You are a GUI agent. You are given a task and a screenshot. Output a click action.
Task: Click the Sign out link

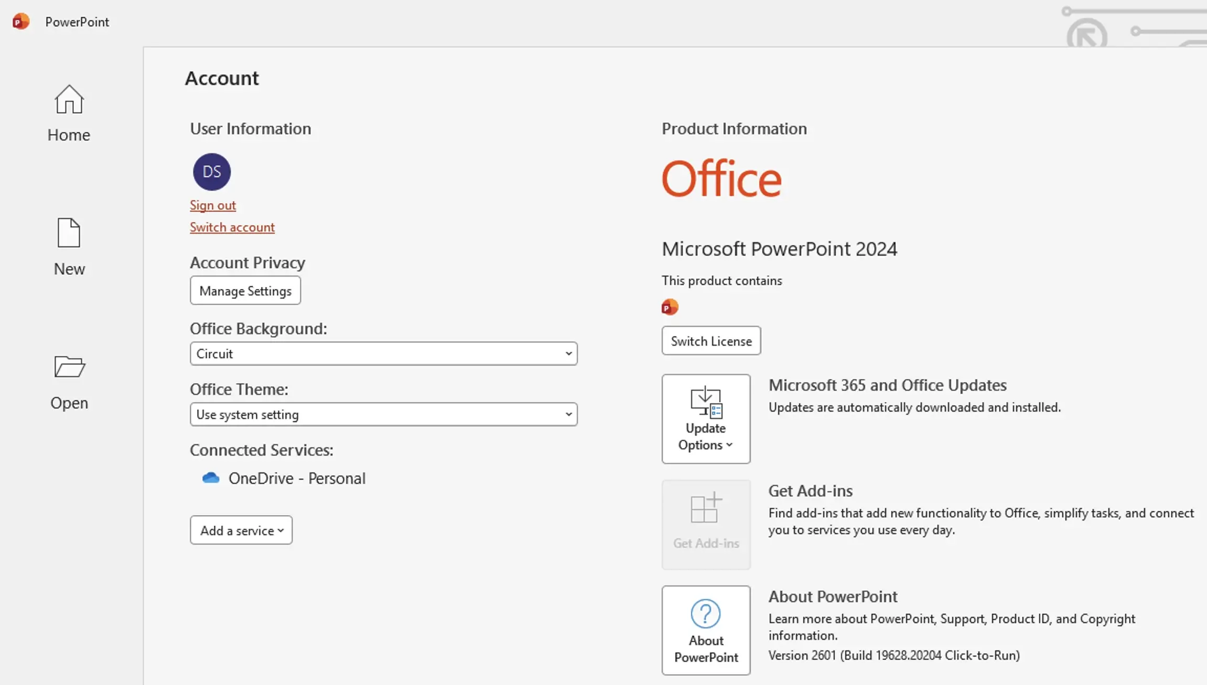[213, 205]
